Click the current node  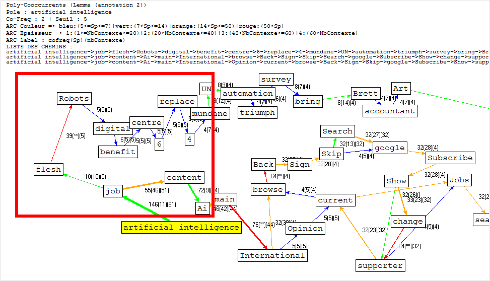(x=335, y=200)
